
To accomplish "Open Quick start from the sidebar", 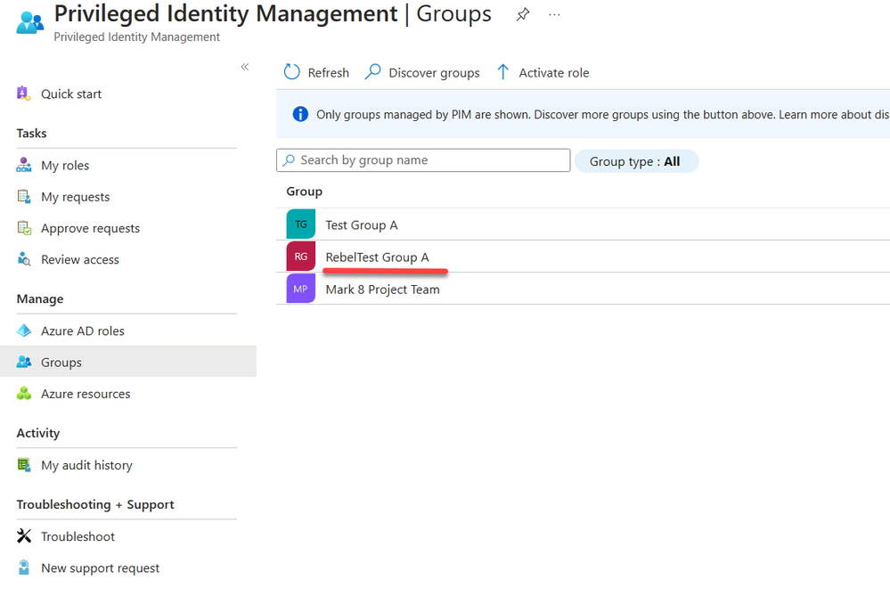I will click(x=70, y=94).
